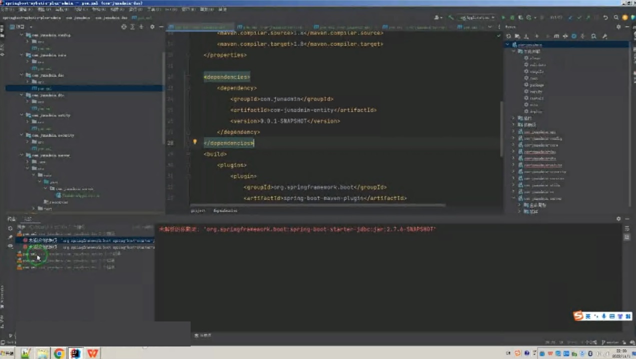Select first unresolved dependency error row
Screen dimensions: 636x359
(x=89, y=240)
